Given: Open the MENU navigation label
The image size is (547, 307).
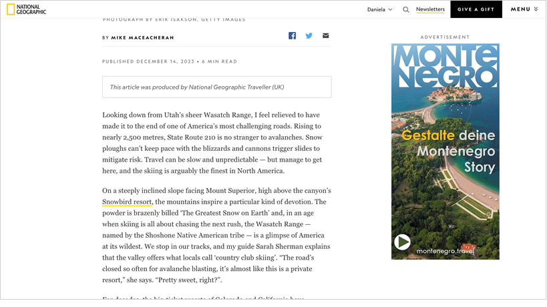Looking at the screenshot, I should coord(520,9).
